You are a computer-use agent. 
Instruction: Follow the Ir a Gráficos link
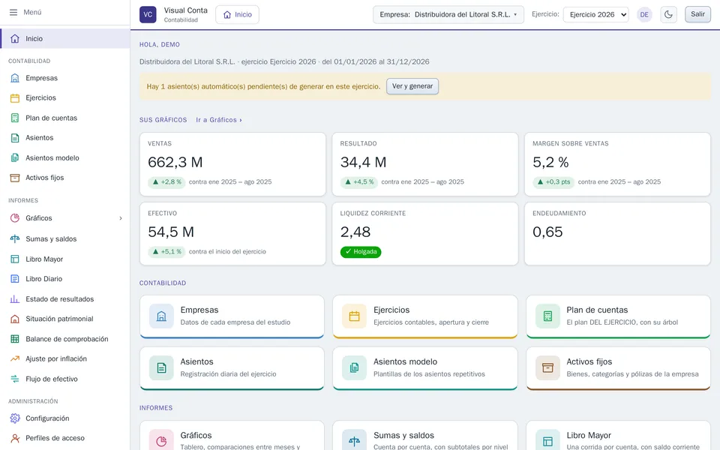[218, 120]
